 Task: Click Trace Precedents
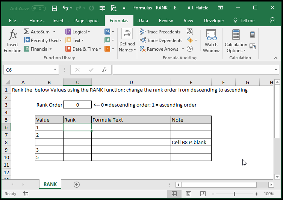click(160, 32)
